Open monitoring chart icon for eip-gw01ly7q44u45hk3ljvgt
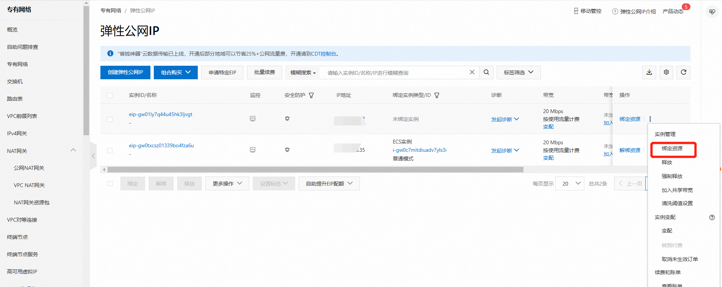This screenshot has width=722, height=287. click(253, 119)
